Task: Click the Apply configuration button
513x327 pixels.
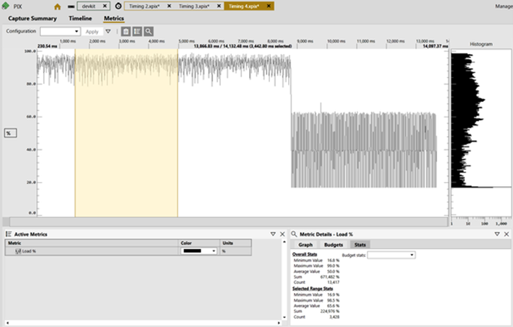Action: [92, 31]
